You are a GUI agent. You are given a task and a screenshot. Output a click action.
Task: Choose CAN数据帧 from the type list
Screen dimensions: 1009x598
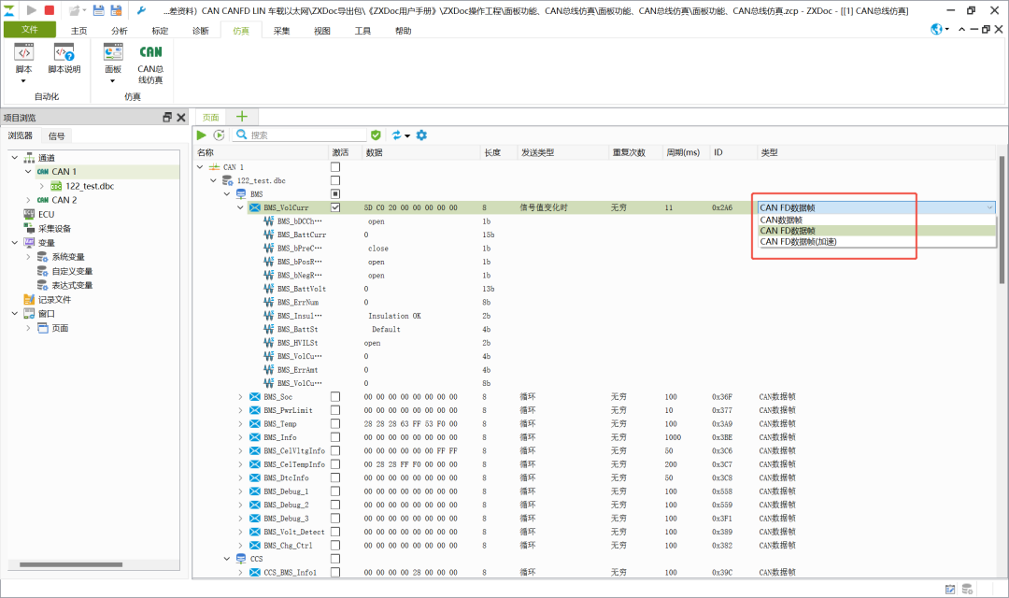click(x=877, y=220)
